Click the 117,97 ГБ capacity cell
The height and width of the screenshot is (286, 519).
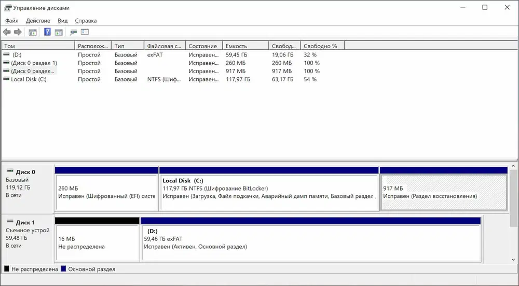(x=238, y=80)
